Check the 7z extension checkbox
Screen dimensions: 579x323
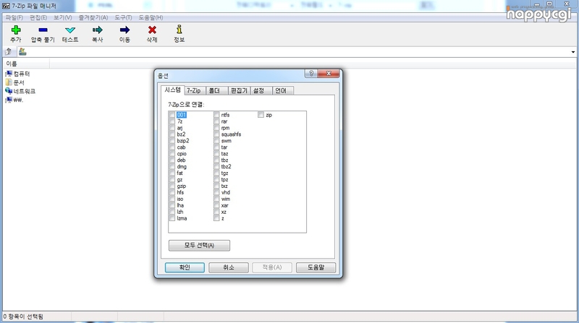[x=172, y=121]
